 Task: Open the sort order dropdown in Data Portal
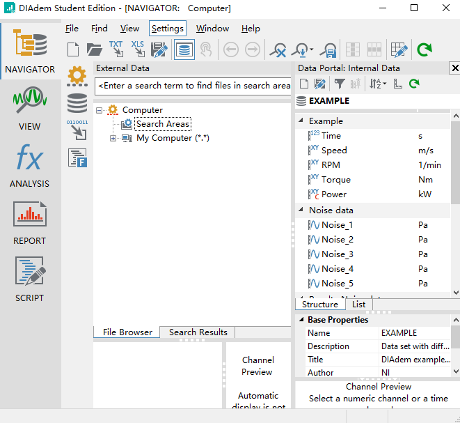376,84
